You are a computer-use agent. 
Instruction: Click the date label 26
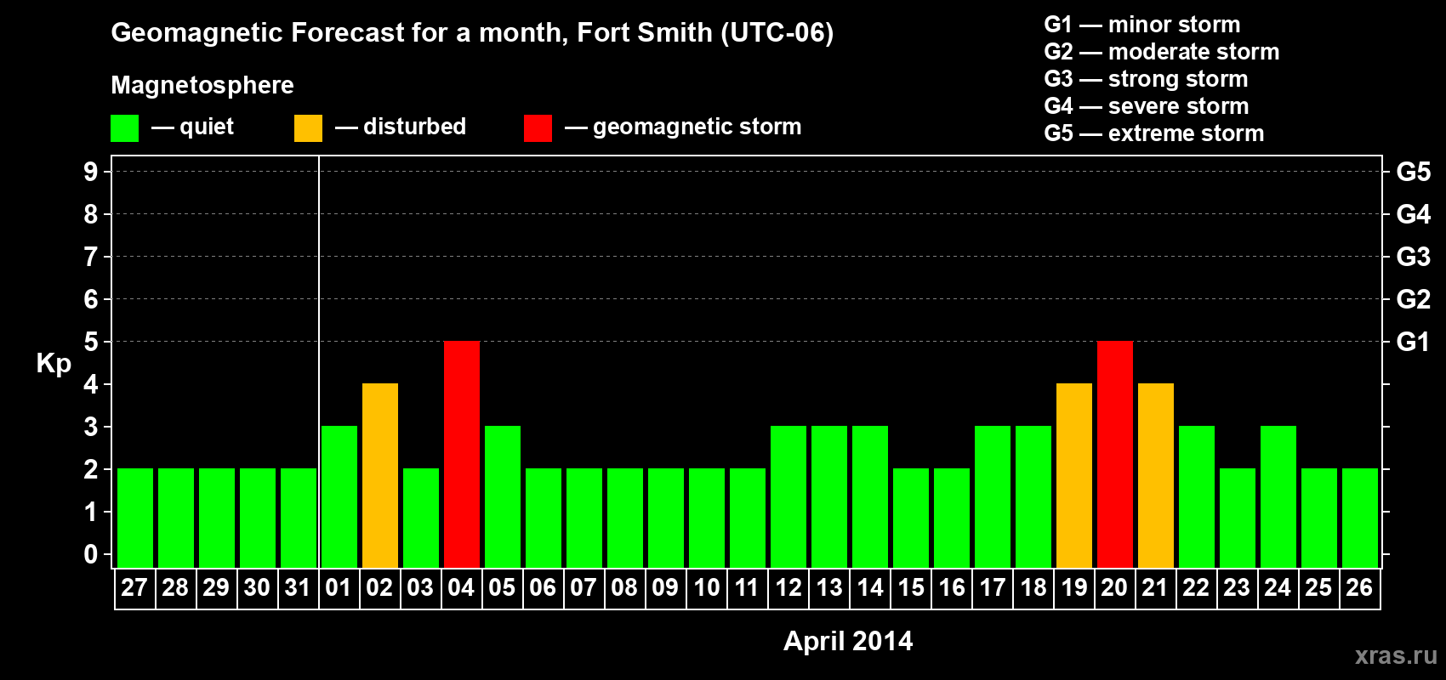pyautogui.click(x=1359, y=587)
